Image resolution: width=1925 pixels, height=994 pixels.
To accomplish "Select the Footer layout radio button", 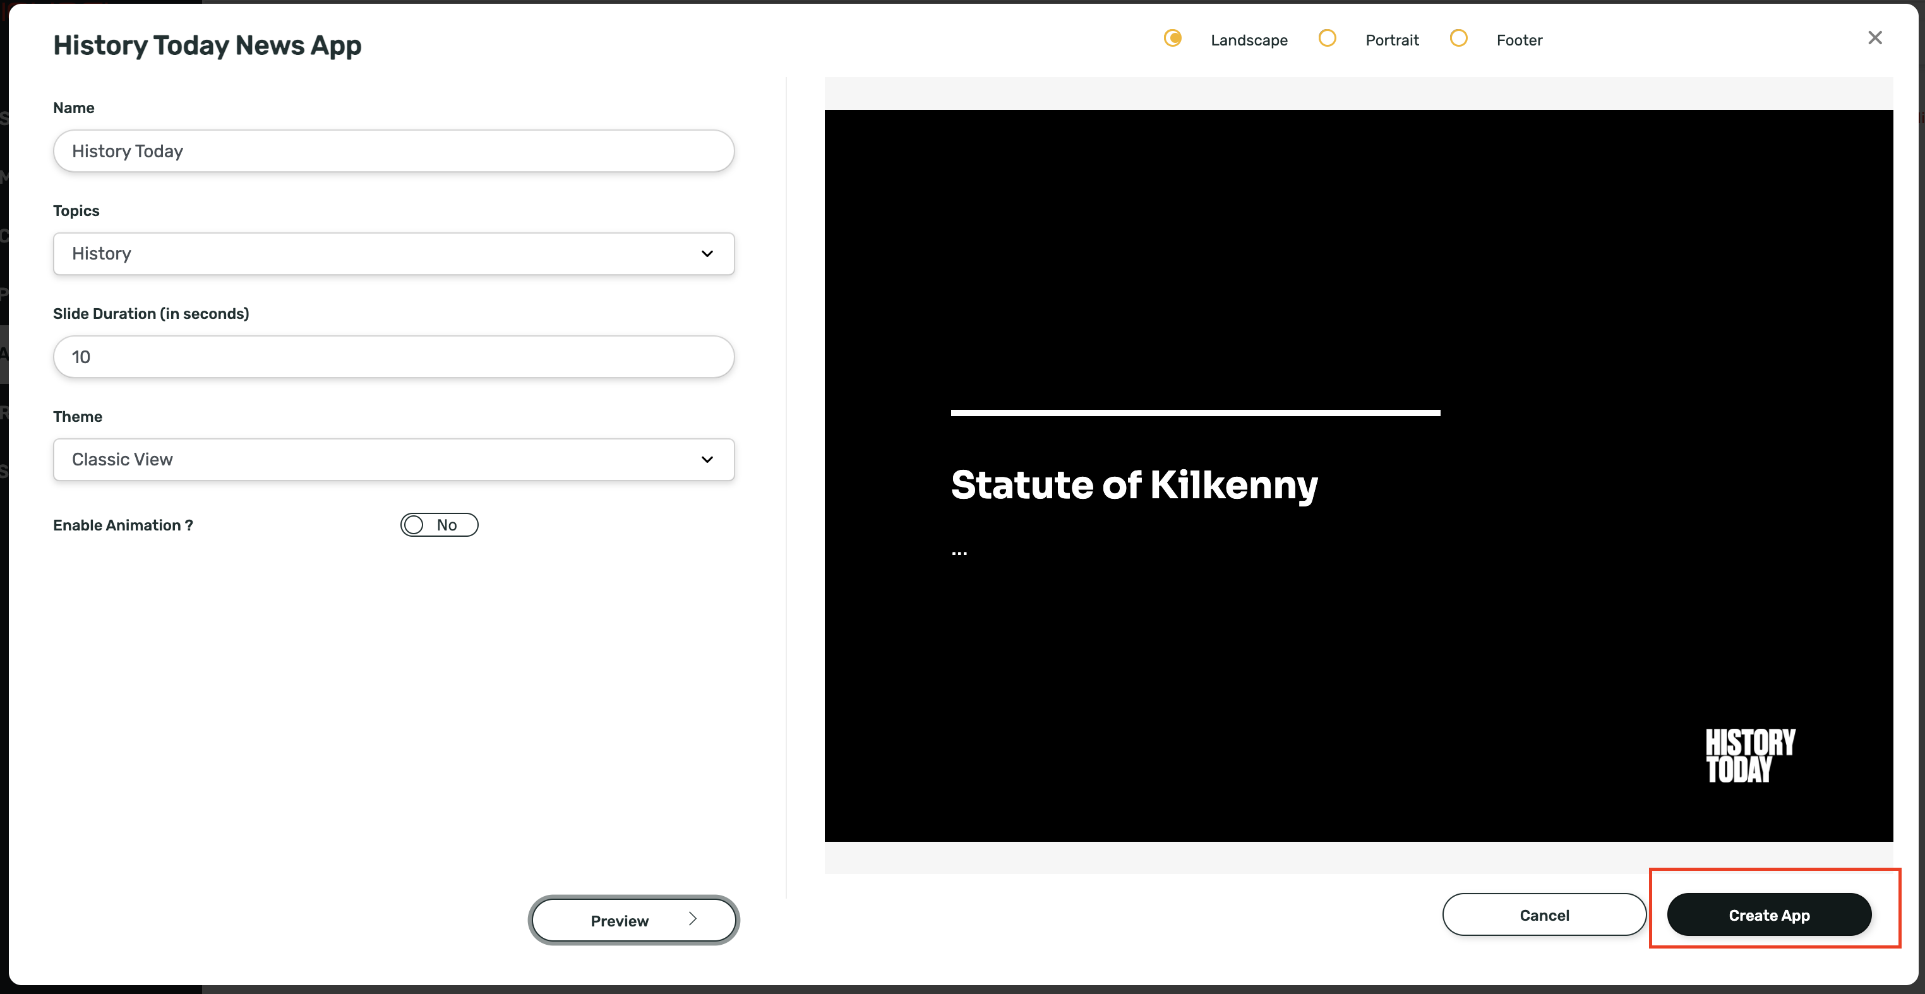I will click(x=1458, y=38).
